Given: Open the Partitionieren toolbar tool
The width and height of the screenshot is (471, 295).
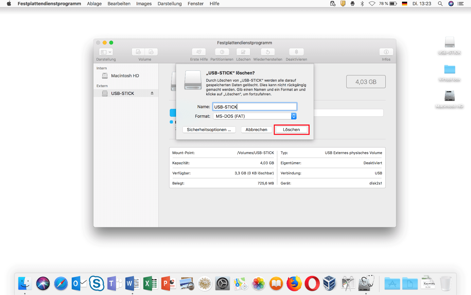Looking at the screenshot, I should tap(222, 52).
